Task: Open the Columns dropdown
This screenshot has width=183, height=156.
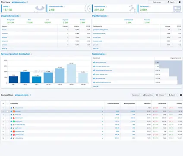Action: pos(161,95)
